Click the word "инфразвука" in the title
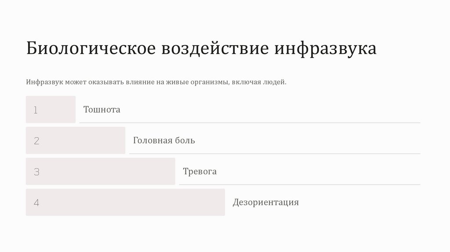This screenshot has height=252, width=450. (x=326, y=49)
